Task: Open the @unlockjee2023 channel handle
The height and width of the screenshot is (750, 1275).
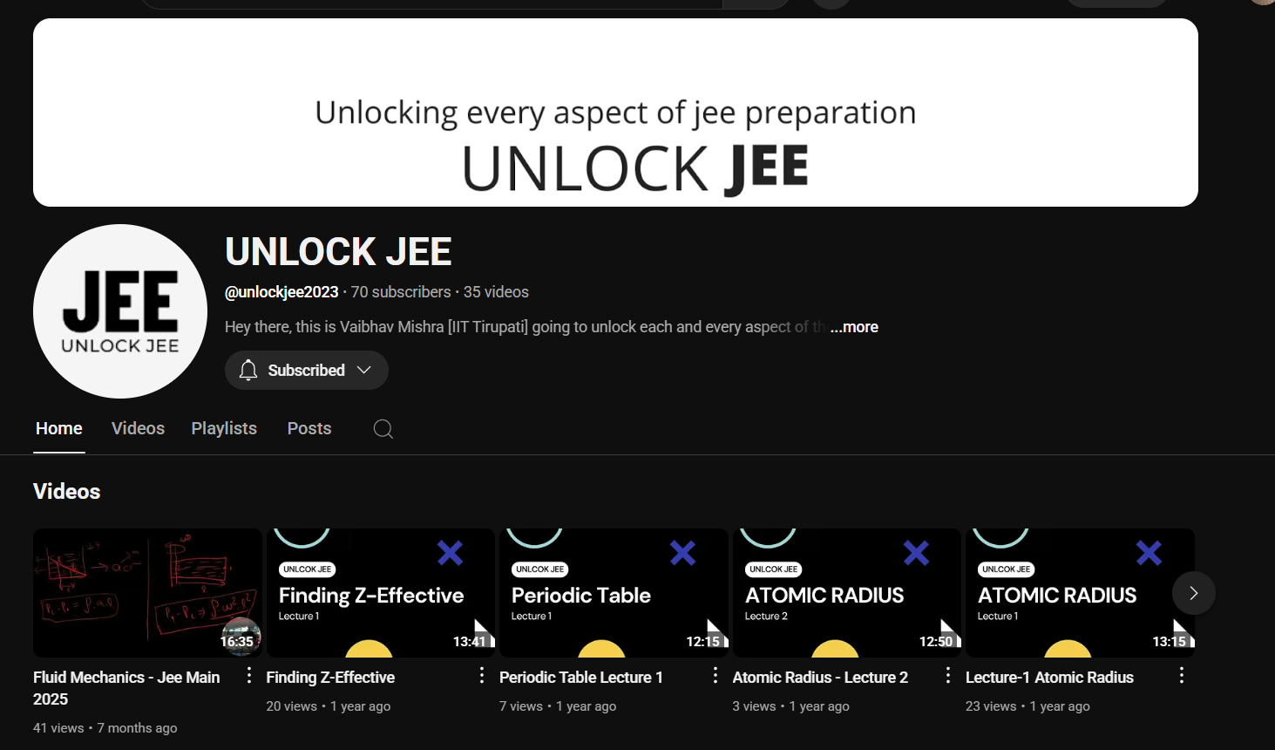Action: (x=281, y=292)
